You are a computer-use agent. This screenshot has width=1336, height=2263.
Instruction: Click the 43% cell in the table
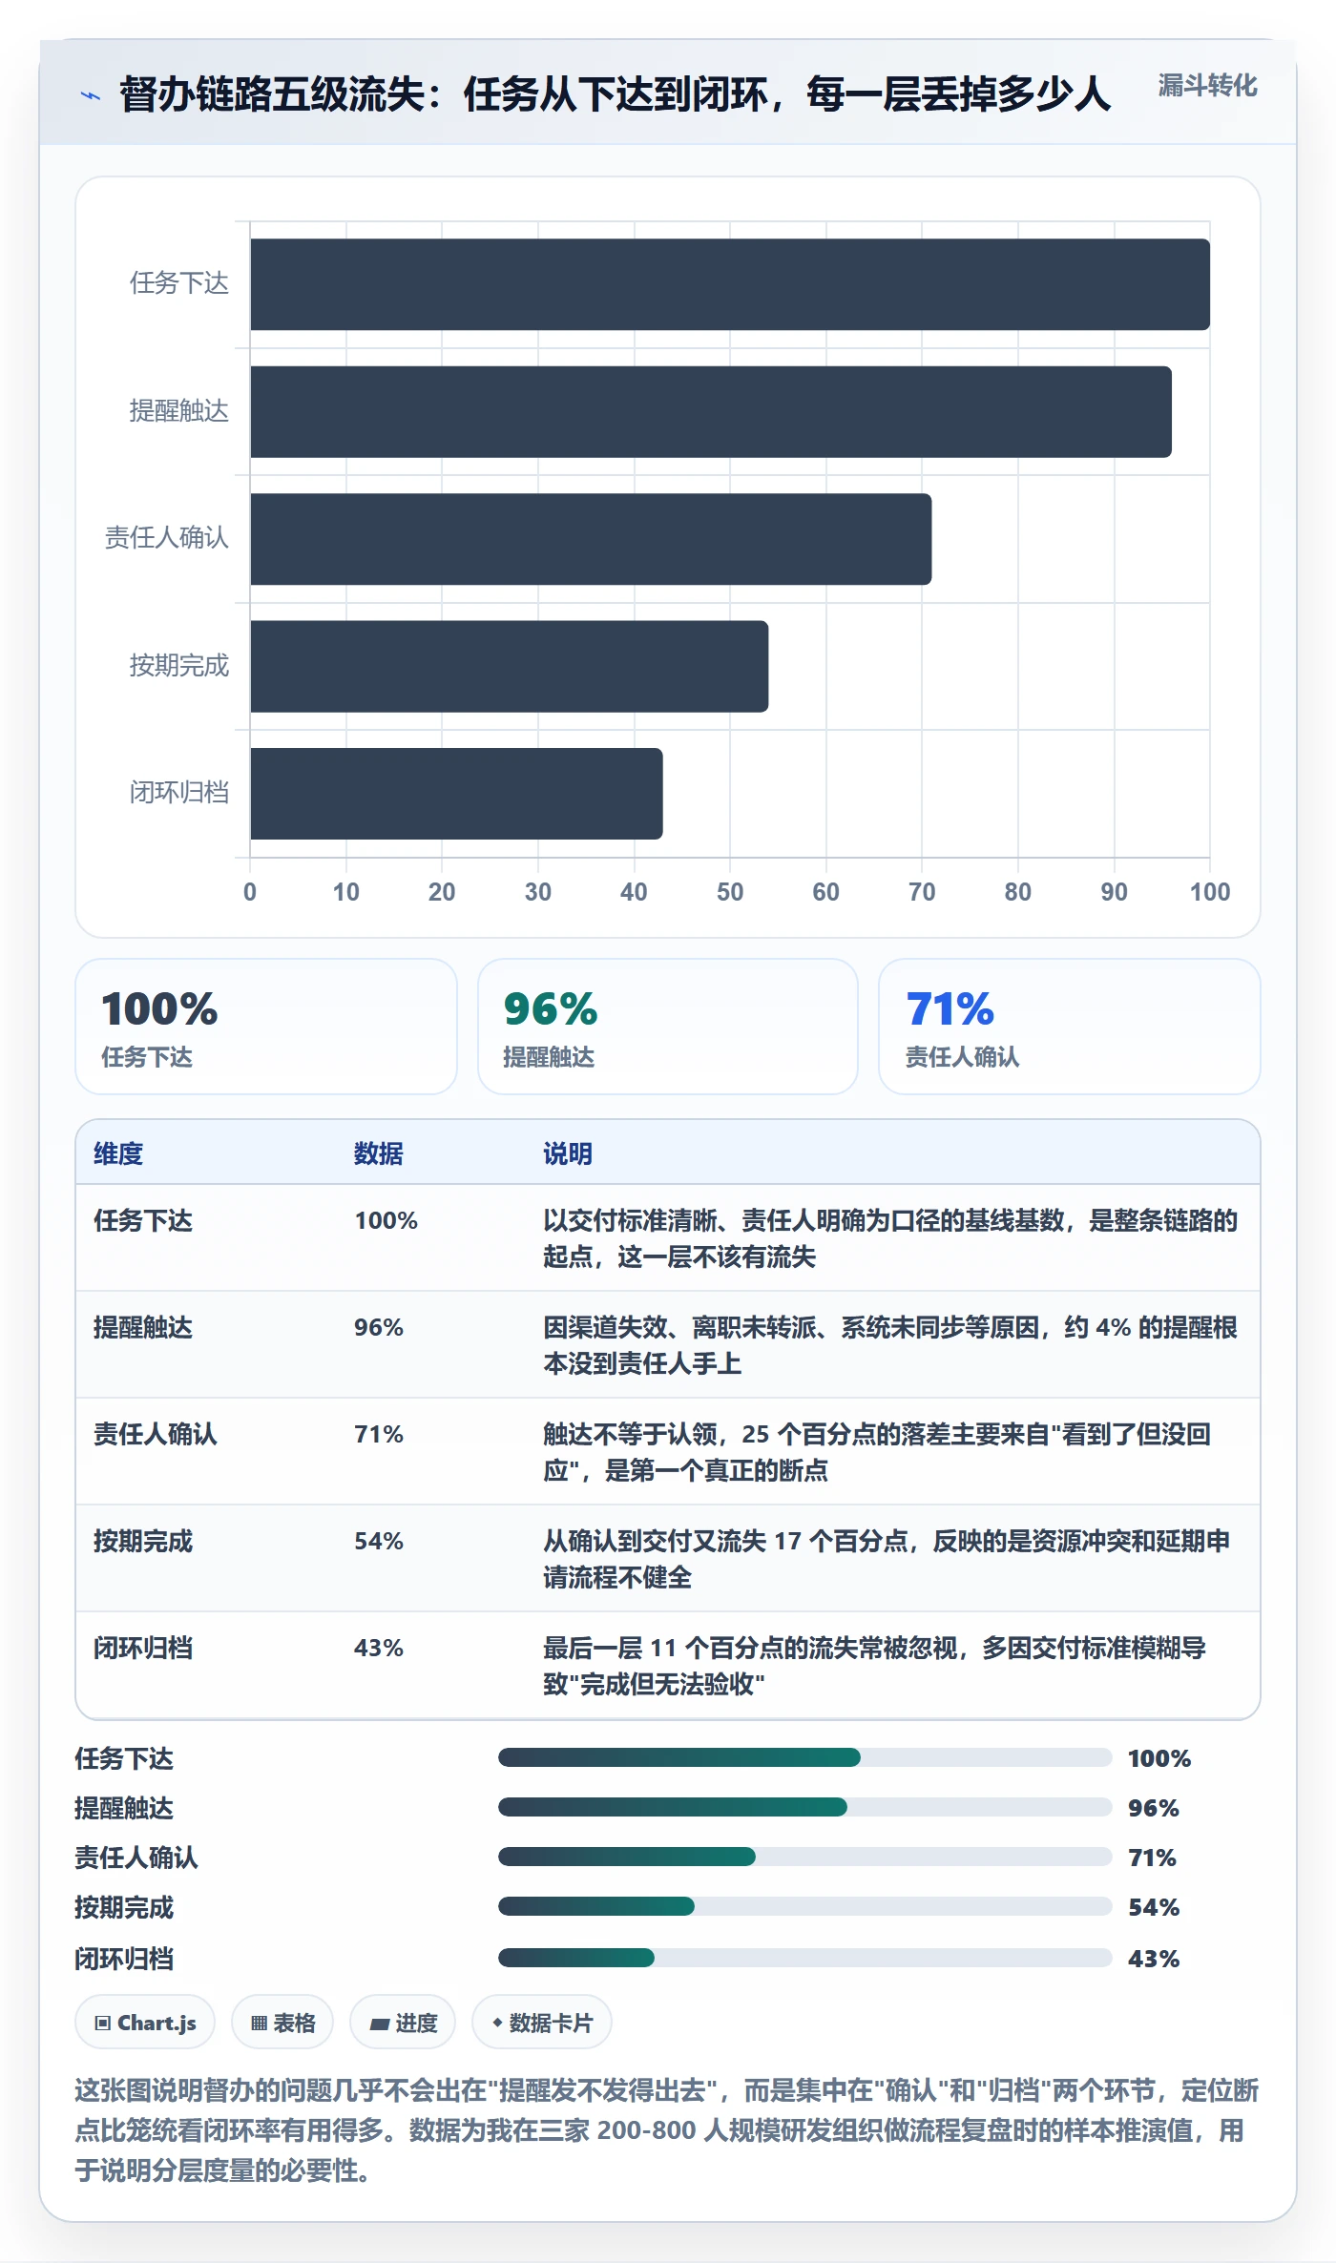point(379,1648)
